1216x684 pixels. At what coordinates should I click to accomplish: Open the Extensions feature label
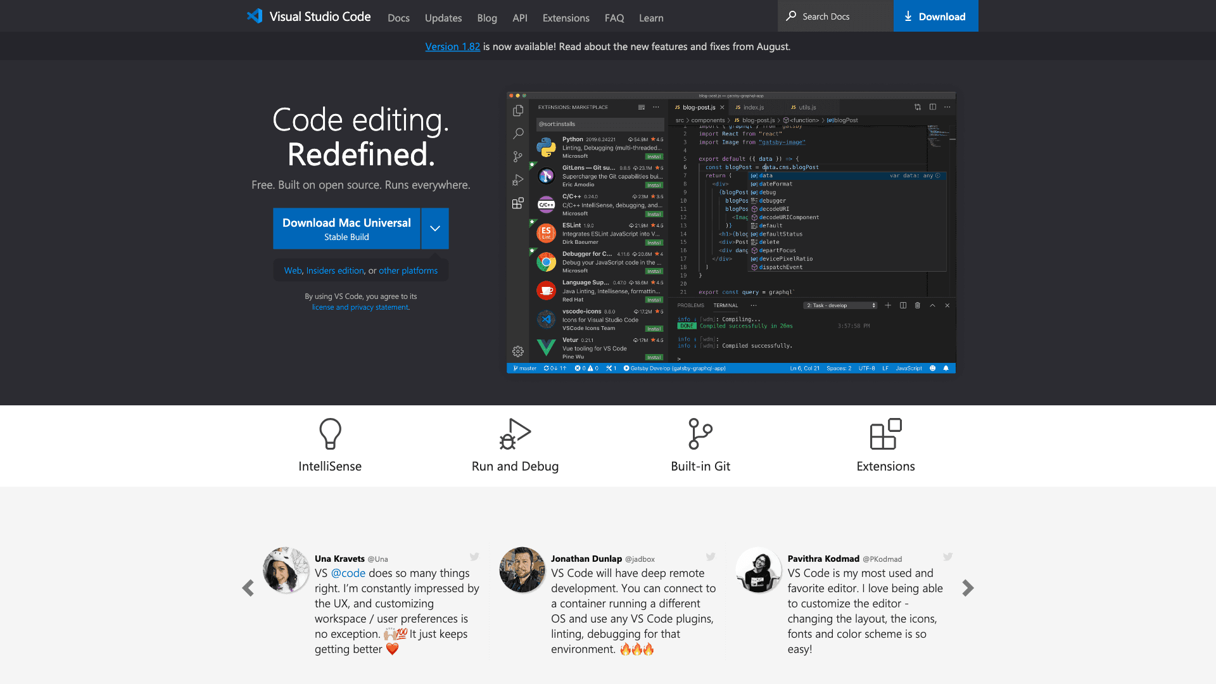[885, 466]
